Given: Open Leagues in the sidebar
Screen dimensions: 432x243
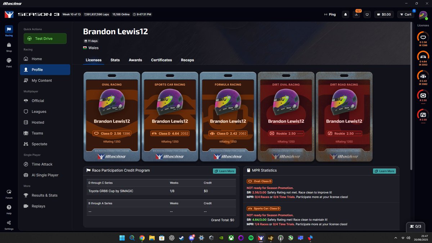Looking at the screenshot, I should tap(45, 112).
